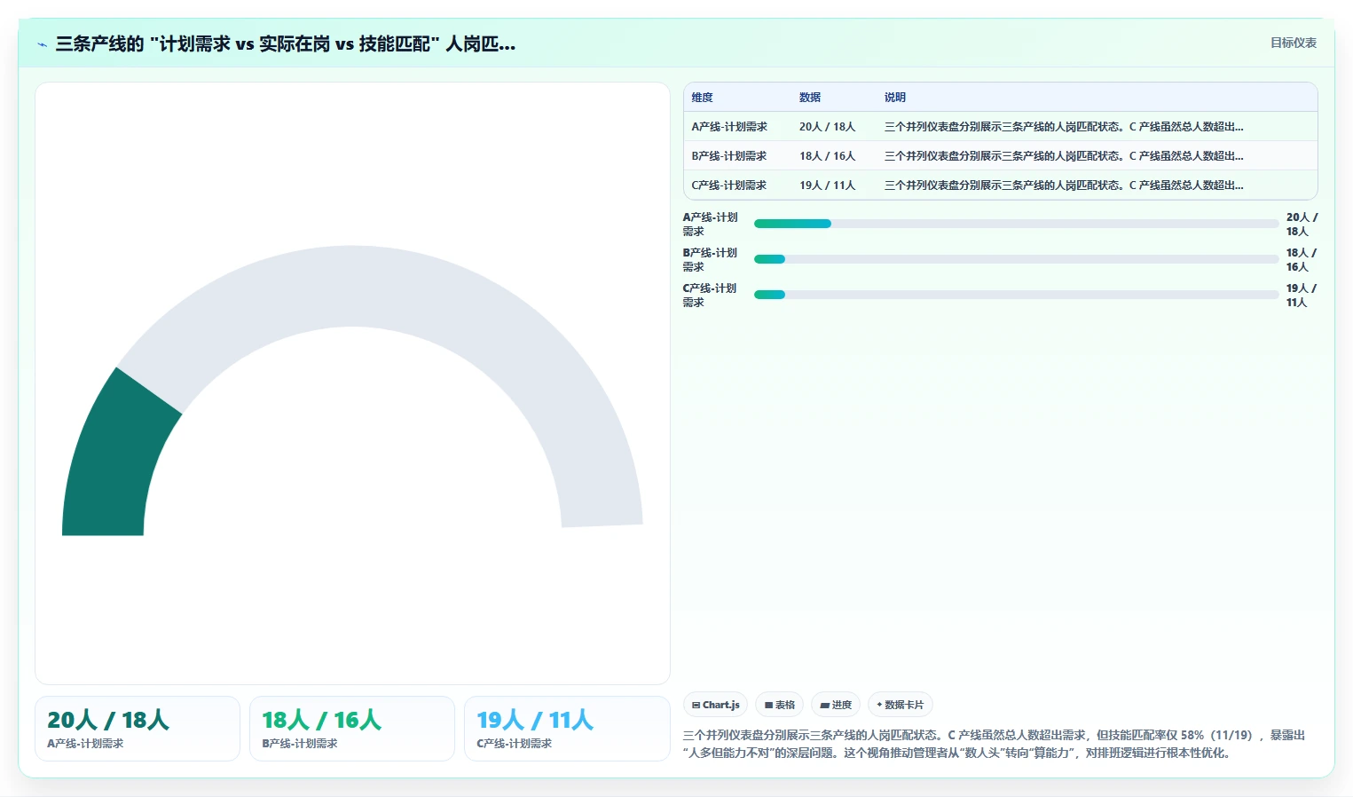Open the 20人 / 18人 data card

pos(138,729)
